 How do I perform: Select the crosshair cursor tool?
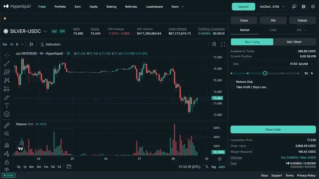[7, 55]
